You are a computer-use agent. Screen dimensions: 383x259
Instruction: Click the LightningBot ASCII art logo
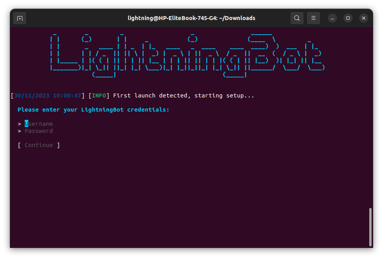187,53
